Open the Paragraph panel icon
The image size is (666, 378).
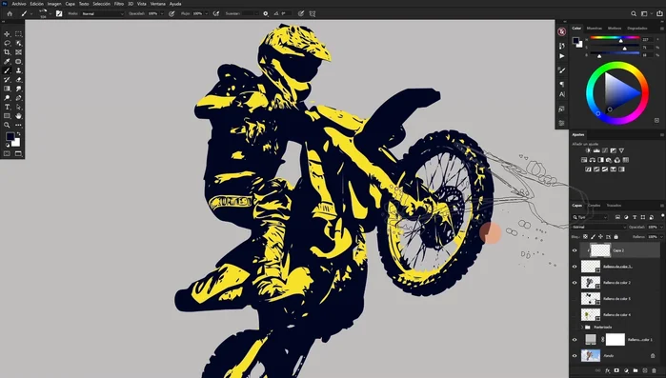tap(561, 85)
